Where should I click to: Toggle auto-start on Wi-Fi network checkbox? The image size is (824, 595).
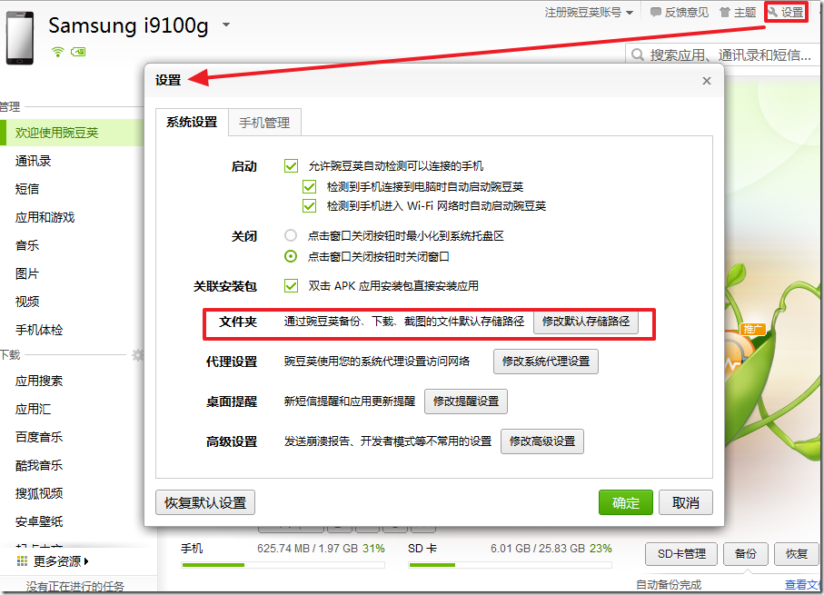pyautogui.click(x=309, y=205)
